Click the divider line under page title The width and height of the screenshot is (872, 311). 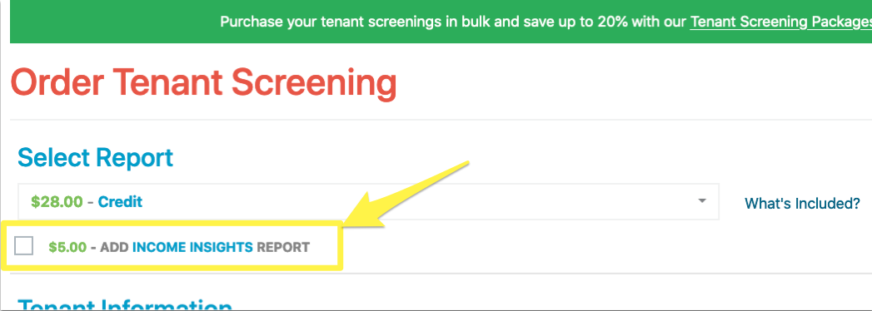click(x=441, y=120)
